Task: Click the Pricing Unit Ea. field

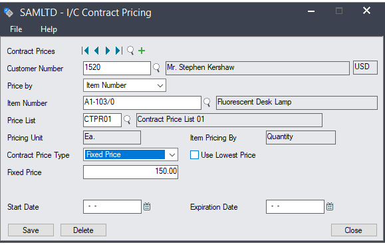Action: click(112, 137)
